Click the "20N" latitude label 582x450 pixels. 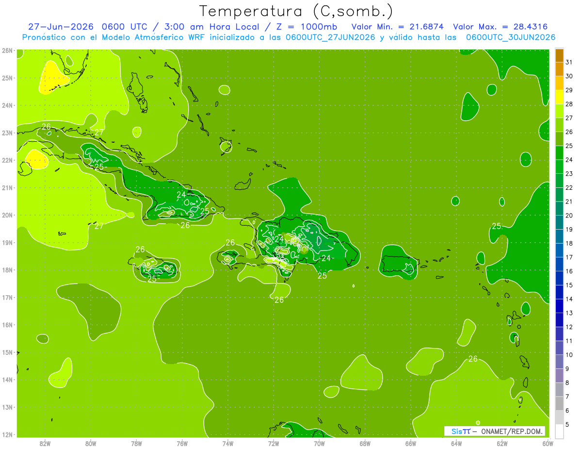[7, 215]
